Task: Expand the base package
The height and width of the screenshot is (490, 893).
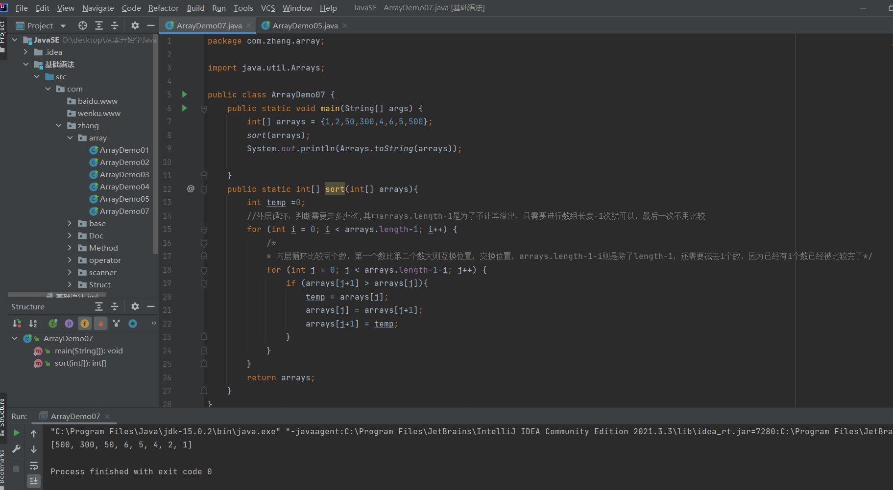Action: tap(70, 223)
